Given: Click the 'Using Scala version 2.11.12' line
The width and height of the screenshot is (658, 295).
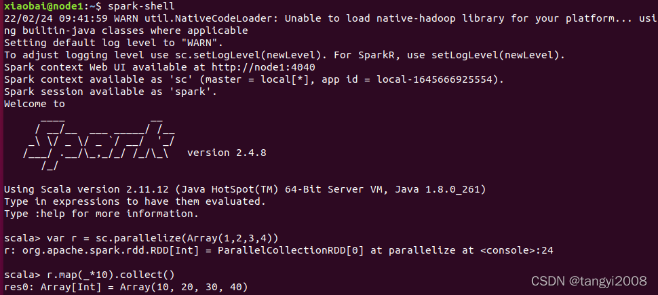Looking at the screenshot, I should [x=245, y=190].
